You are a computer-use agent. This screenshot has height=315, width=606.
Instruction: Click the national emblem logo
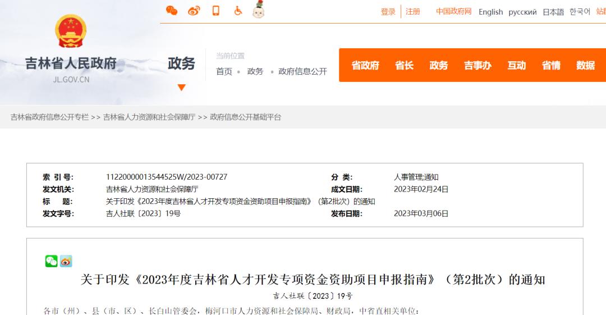click(x=71, y=31)
